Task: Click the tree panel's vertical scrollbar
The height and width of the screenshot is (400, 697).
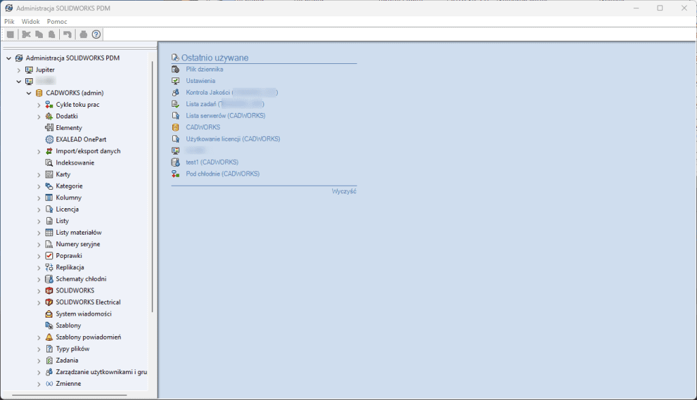Action: pos(152,186)
